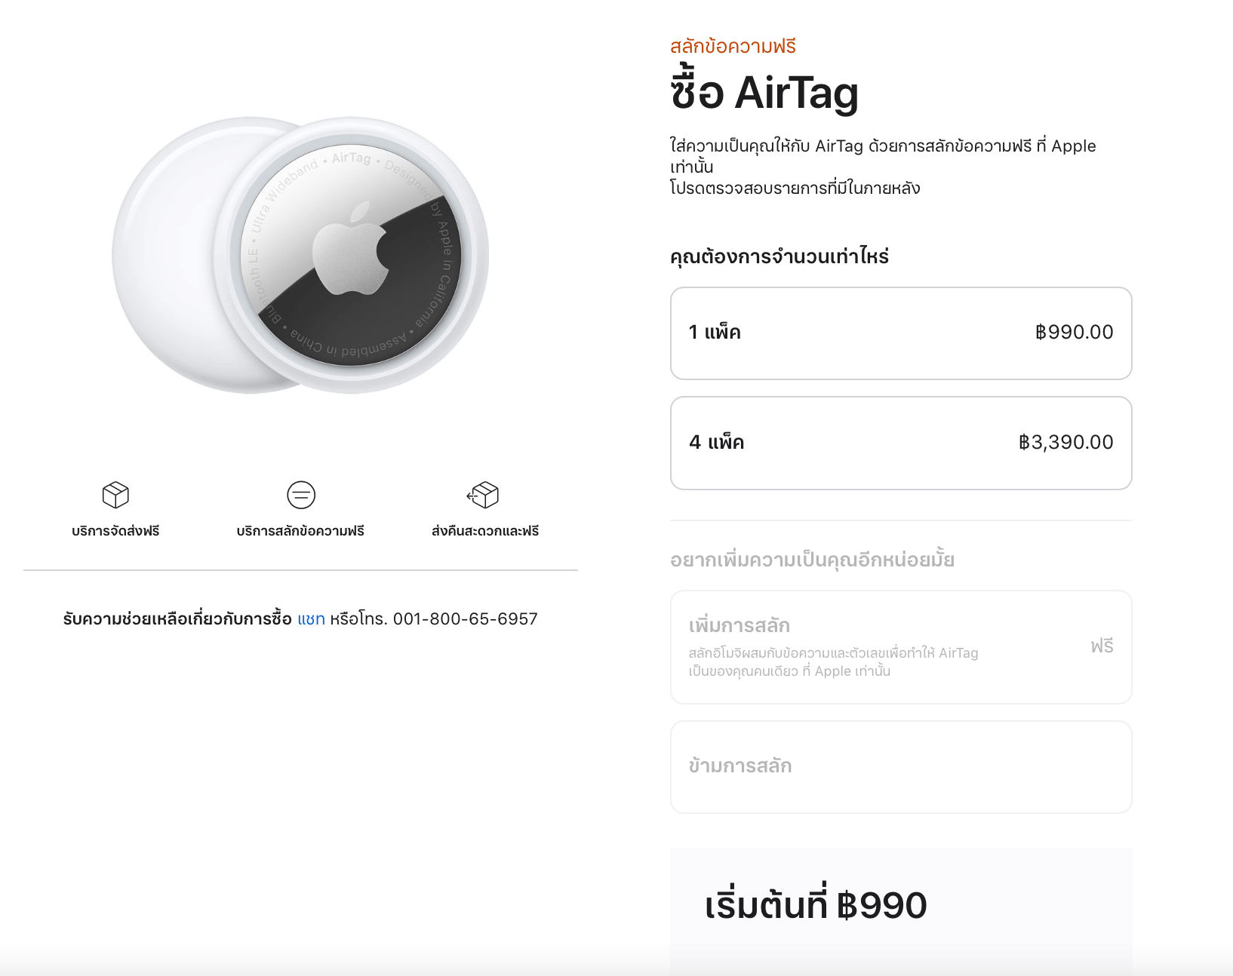Click the free engraving circle icon
The width and height of the screenshot is (1233, 976).
click(x=301, y=495)
